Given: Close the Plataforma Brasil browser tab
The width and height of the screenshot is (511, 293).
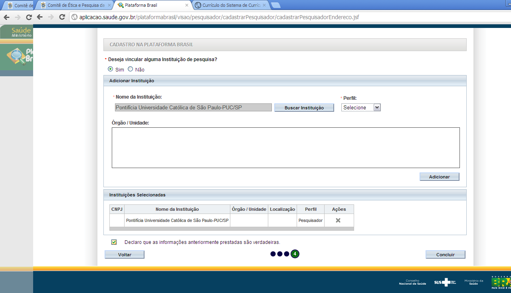Looking at the screenshot, I should (187, 6).
